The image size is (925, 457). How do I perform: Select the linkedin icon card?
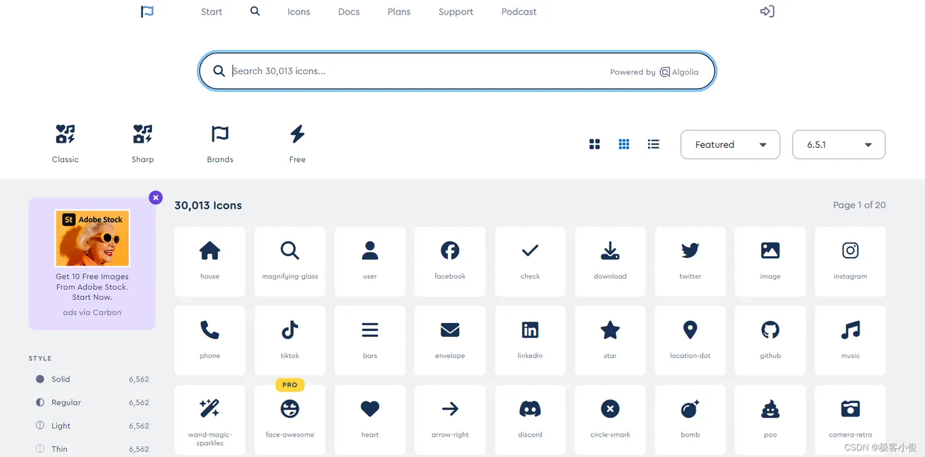[530, 341]
